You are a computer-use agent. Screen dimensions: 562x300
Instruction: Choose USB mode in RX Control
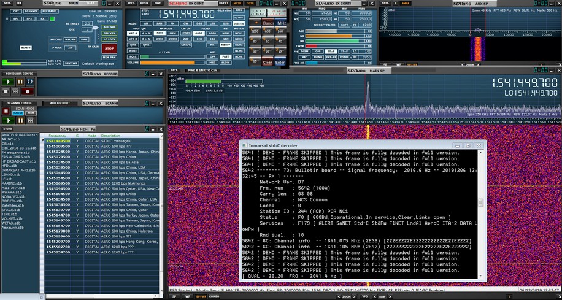tap(225, 23)
